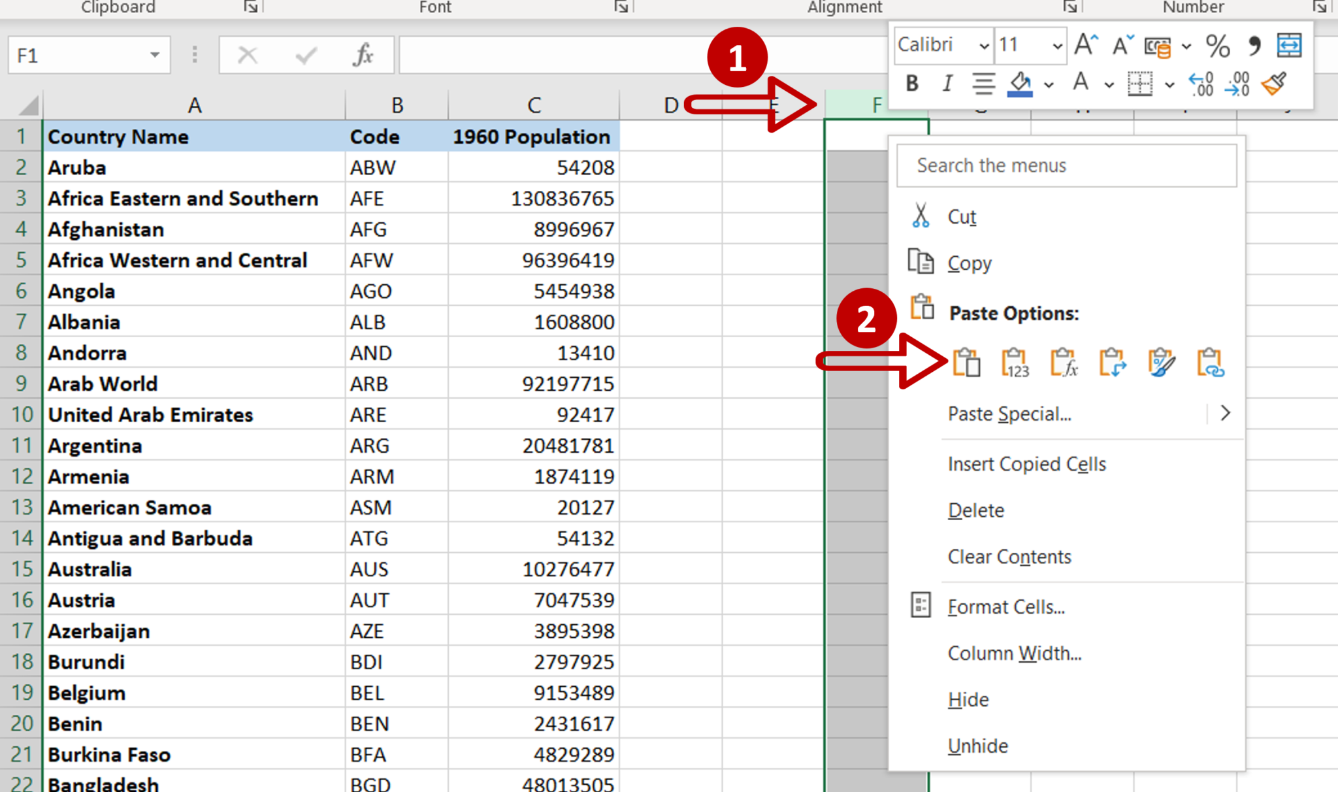Select the Paste Link clipboard icon
The image size is (1338, 792).
(x=1210, y=363)
